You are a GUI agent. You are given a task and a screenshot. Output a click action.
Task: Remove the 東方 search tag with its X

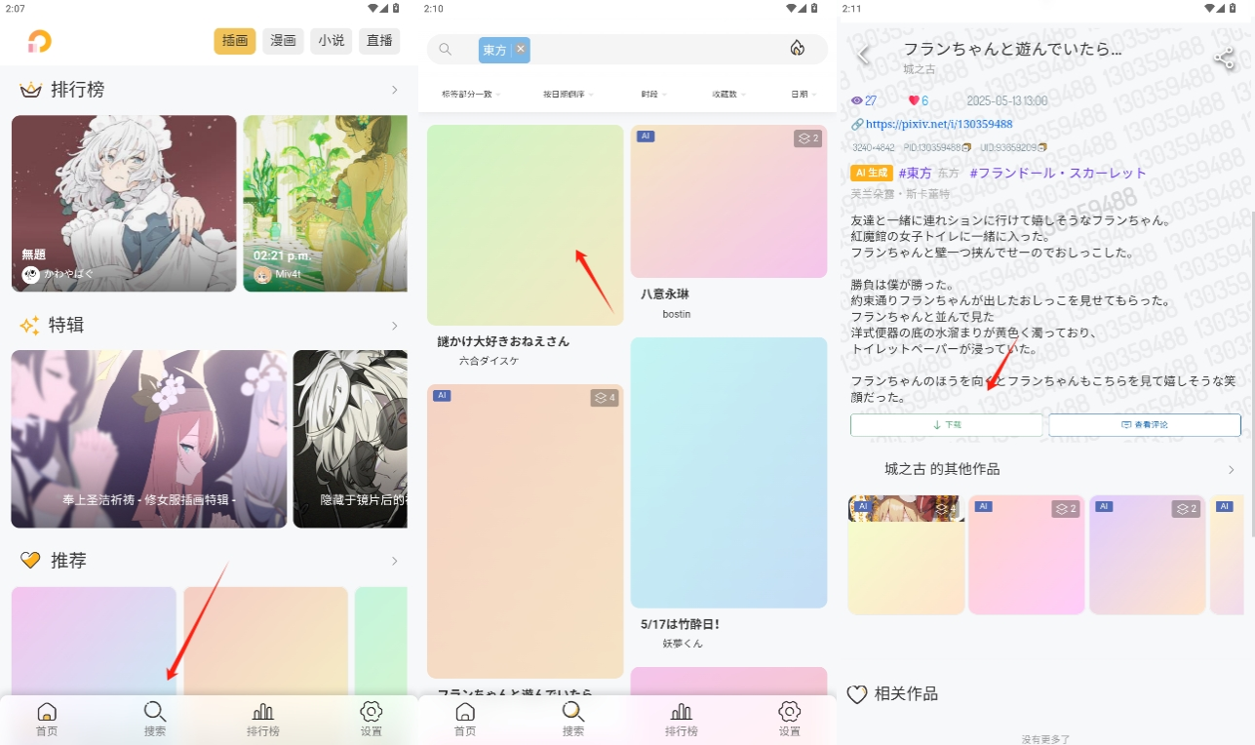521,49
